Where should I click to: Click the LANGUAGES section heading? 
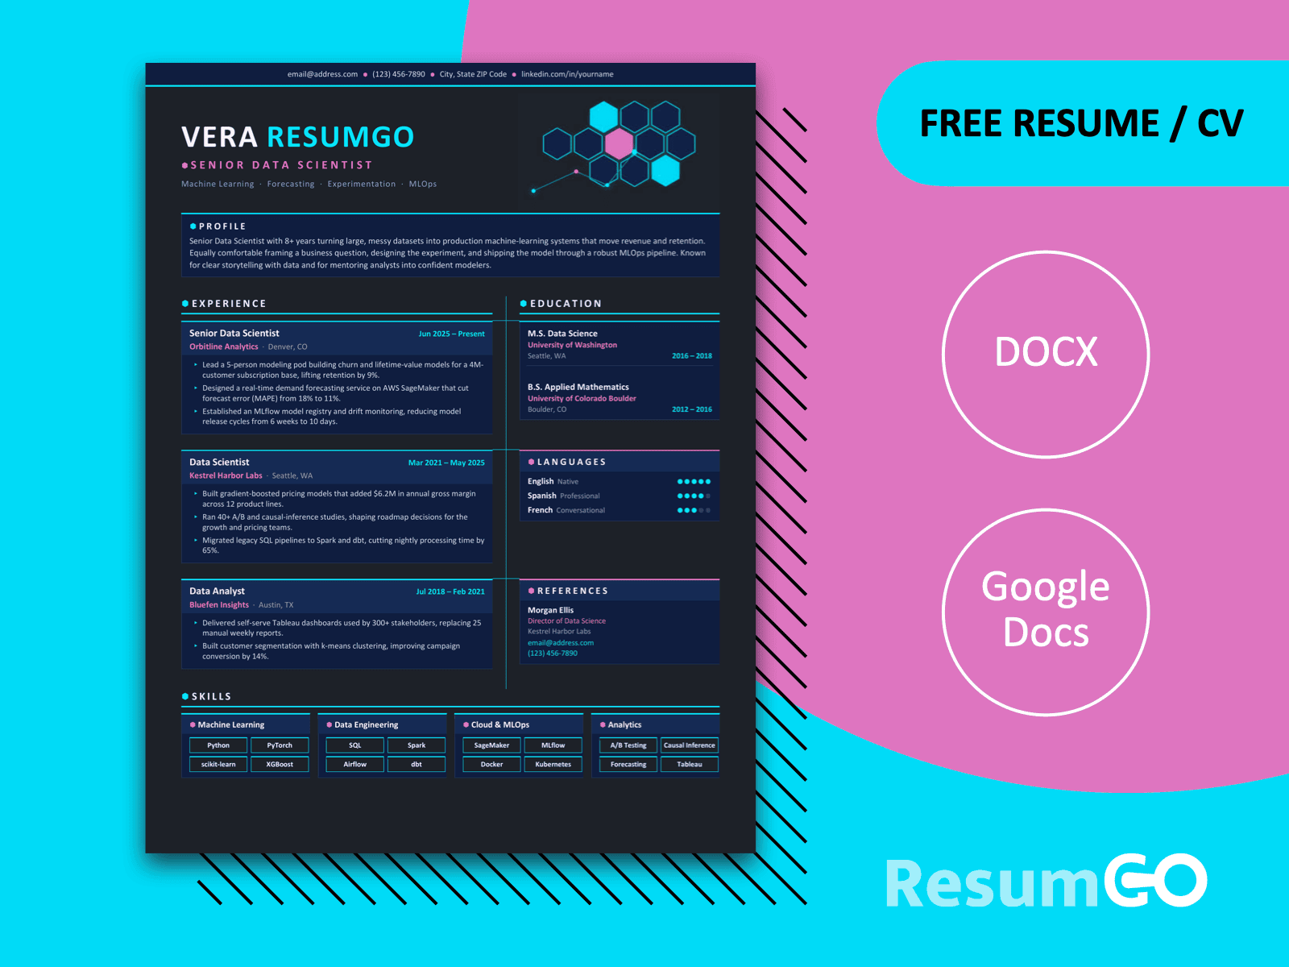[x=571, y=462]
